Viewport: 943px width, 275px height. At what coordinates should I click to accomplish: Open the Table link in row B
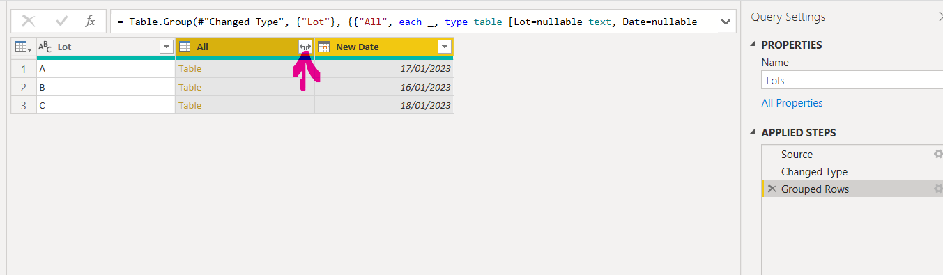190,87
